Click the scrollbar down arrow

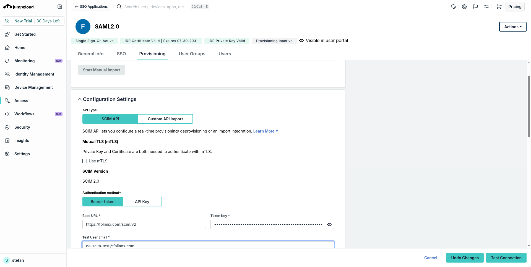(x=529, y=245)
